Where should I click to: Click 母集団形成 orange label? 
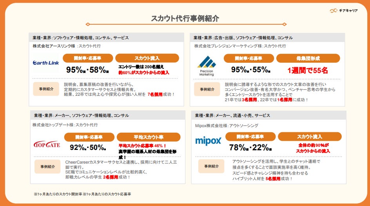[x=308, y=58]
